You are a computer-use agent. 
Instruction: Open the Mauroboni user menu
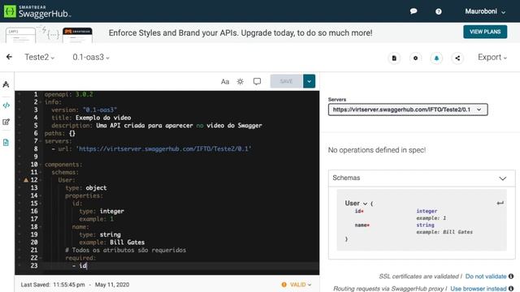pyautogui.click(x=485, y=11)
